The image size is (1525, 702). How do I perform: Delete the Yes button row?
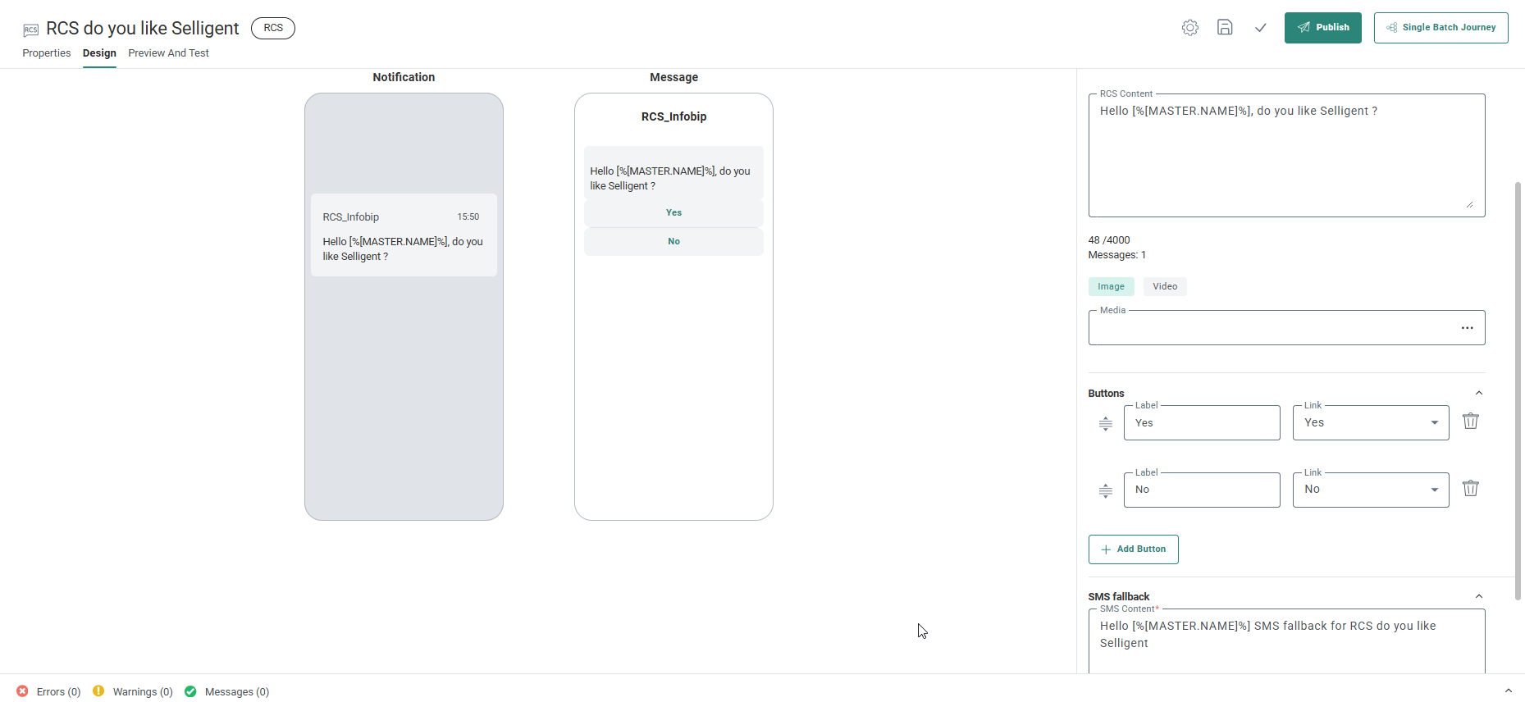1470,422
